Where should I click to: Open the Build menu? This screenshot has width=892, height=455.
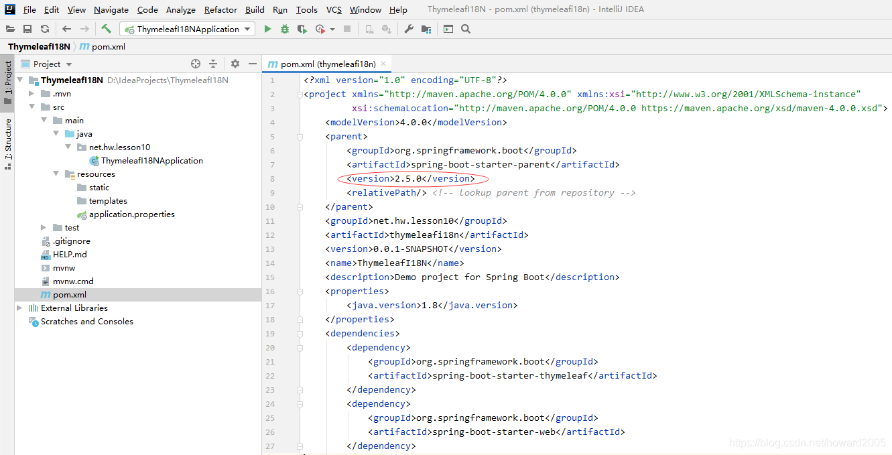(x=255, y=9)
